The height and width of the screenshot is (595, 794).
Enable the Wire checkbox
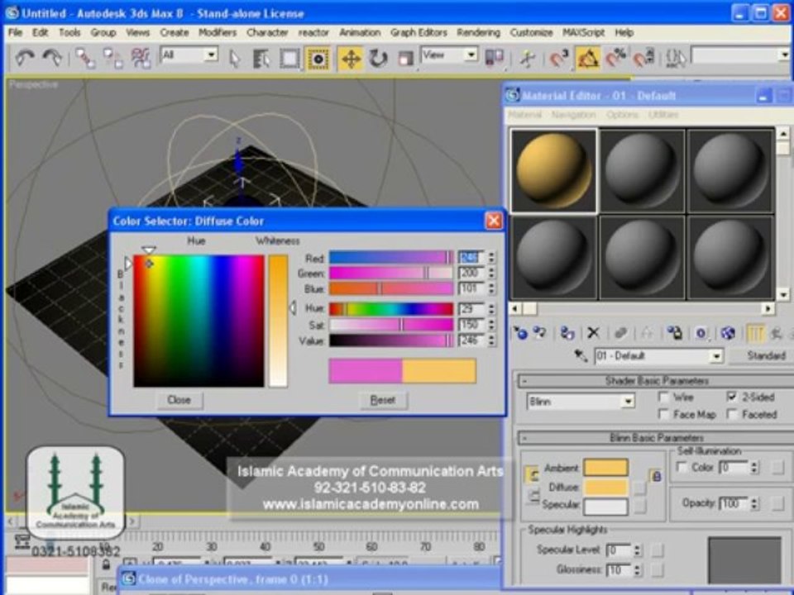pos(663,396)
